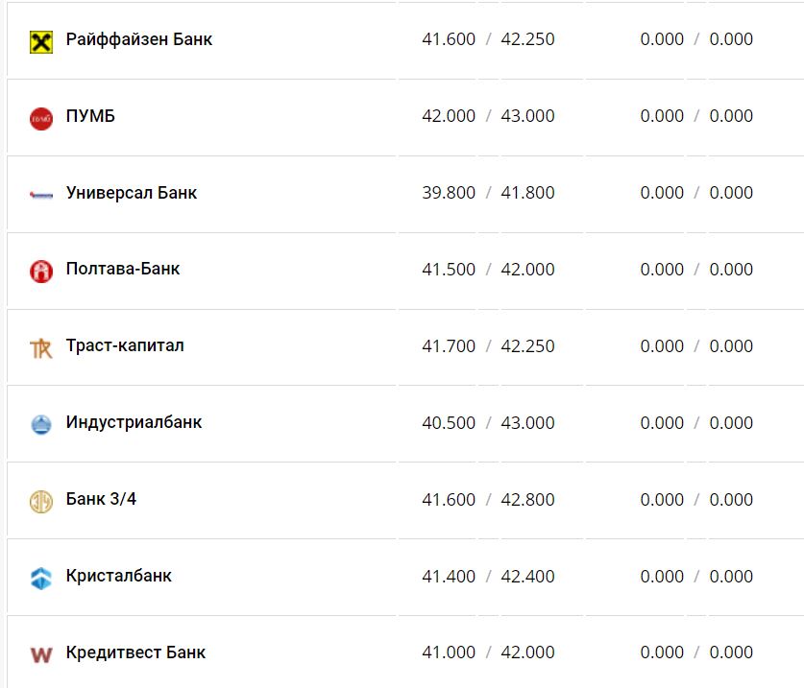Open the Индустриалбанк name link
Viewport: 804px width, 688px height.
pos(134,423)
